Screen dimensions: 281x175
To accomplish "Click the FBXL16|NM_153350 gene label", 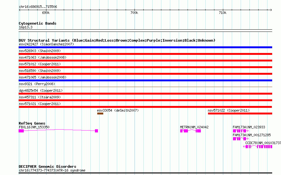I will (34, 127).
